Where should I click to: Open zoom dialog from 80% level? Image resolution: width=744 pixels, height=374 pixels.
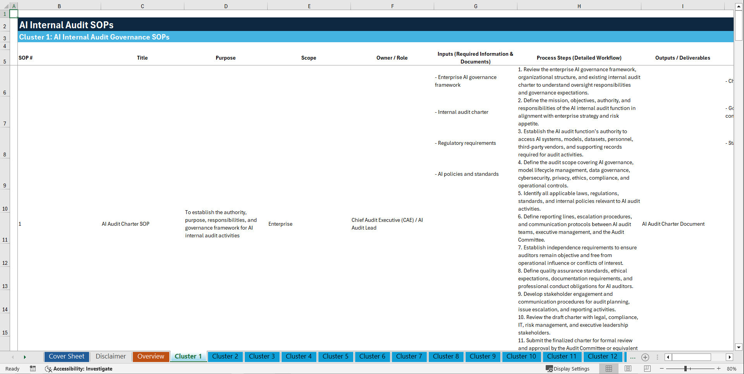pyautogui.click(x=732, y=369)
